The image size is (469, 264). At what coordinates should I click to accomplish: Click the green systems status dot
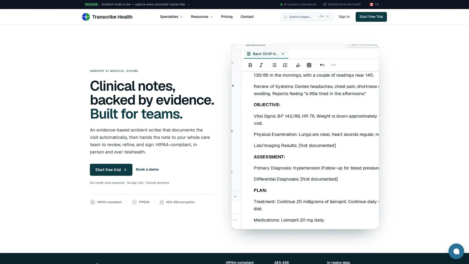click(x=281, y=4)
